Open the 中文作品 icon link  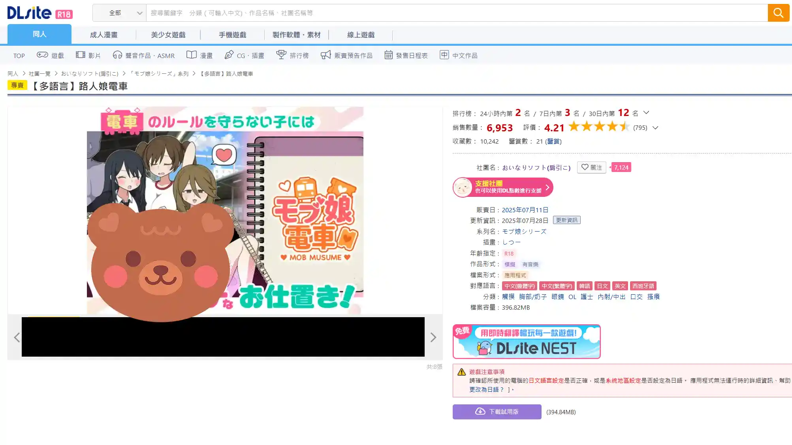(x=458, y=55)
